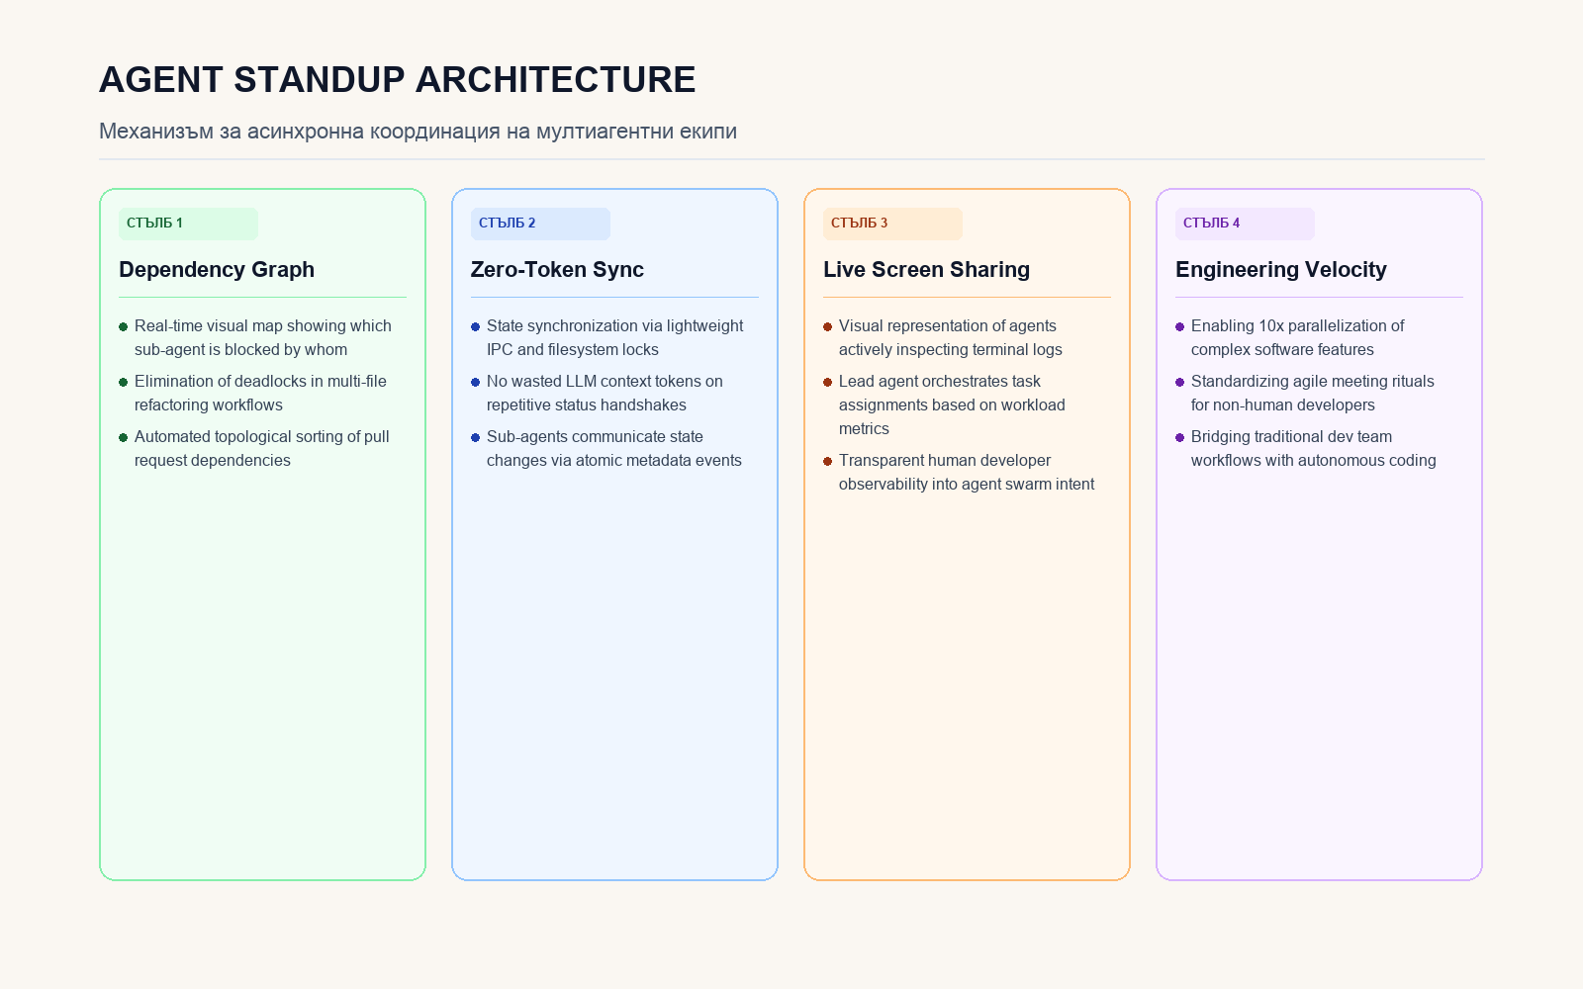Select text 'Lead agent orchestrates task'

(939, 382)
